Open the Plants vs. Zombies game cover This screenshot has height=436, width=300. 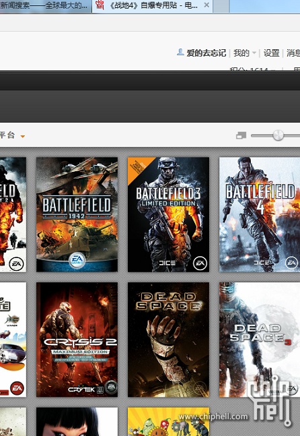168,422
